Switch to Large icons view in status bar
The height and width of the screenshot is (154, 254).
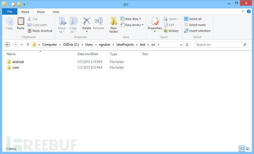(x=248, y=148)
